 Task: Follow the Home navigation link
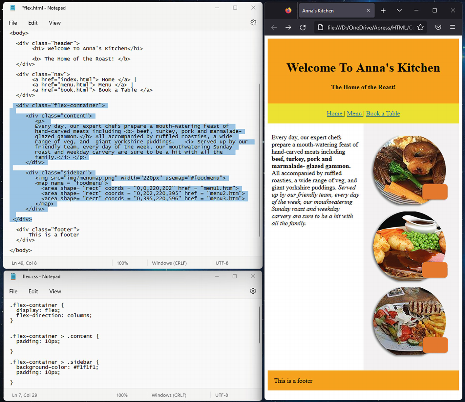click(334, 113)
